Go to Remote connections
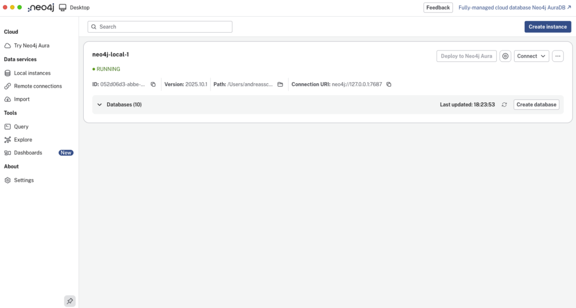Viewport: 576px width, 308px height. tap(38, 86)
